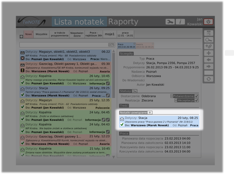Click the green checkmark on Gazociąg 21 luty 12:23 note
The height and width of the screenshot is (174, 234).
tap(23, 143)
